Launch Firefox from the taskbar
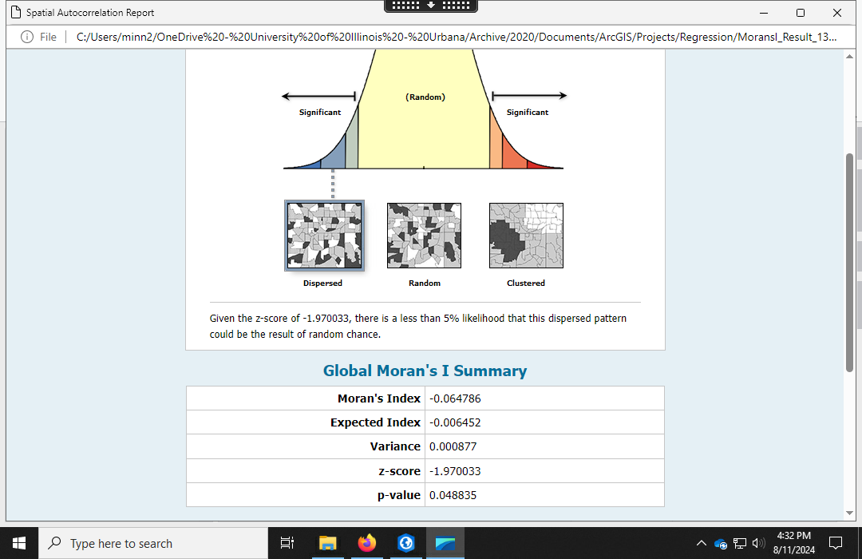Screen dimensions: 862x559 367,543
